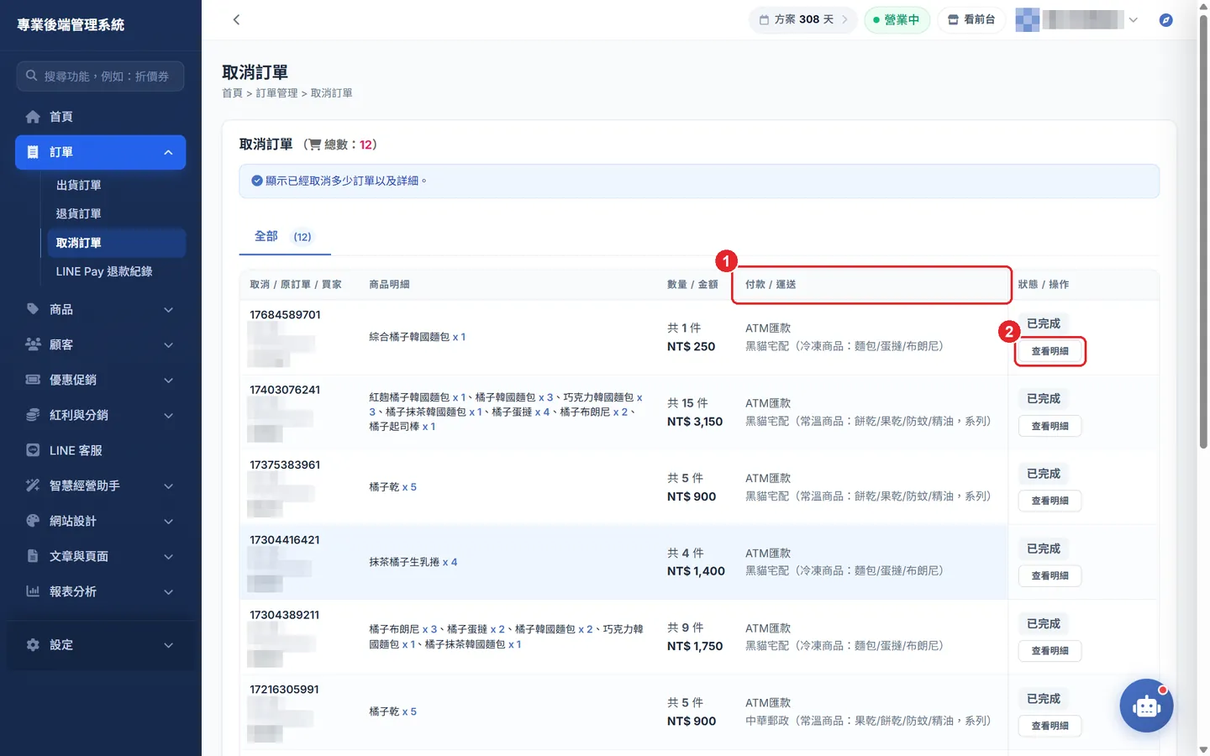Click order number 17375383961
Viewport: 1210px width, 756px height.
pos(285,465)
